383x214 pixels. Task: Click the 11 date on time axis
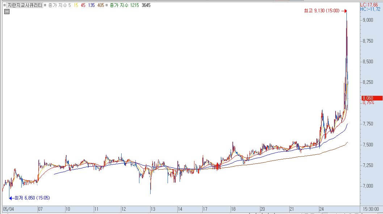tap(96, 209)
